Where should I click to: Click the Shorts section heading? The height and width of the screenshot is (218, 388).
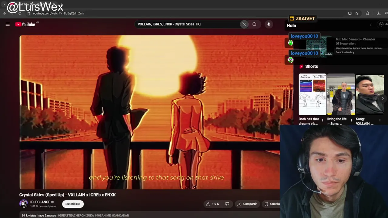[x=312, y=66]
